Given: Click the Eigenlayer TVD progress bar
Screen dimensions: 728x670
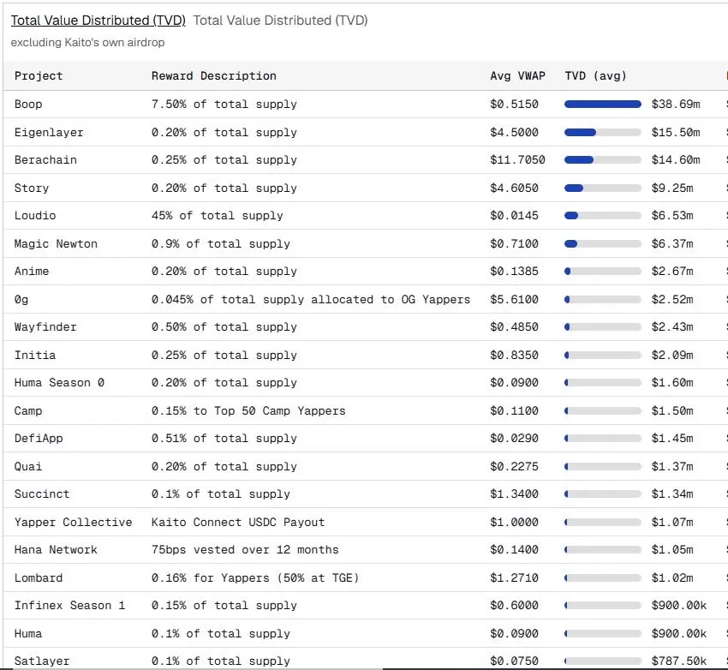Looking at the screenshot, I should coord(603,133).
